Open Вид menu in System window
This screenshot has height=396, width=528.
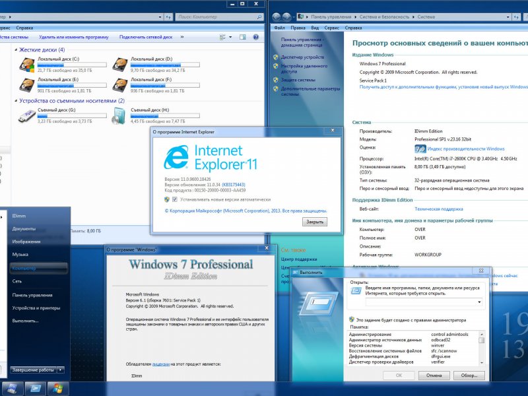coord(315,28)
